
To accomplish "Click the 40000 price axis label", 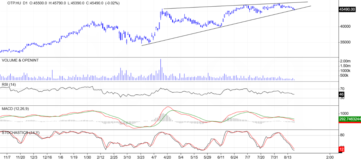I will tap(346, 26).
